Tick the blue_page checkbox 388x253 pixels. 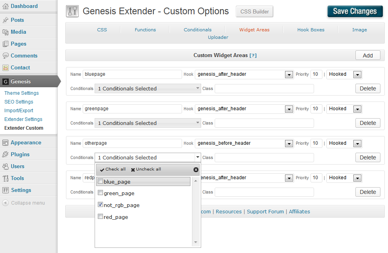tap(101, 181)
